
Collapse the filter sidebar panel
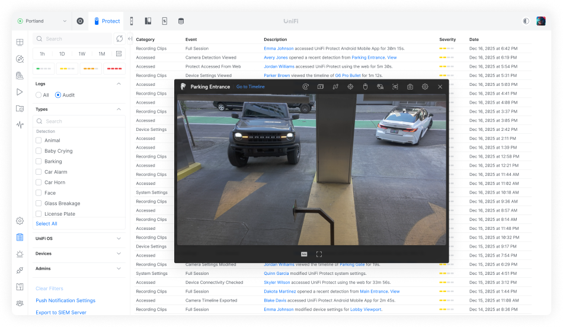tap(130, 39)
